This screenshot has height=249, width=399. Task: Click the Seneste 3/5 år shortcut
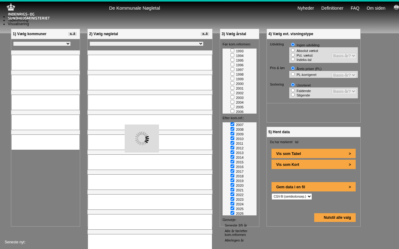[236, 225]
